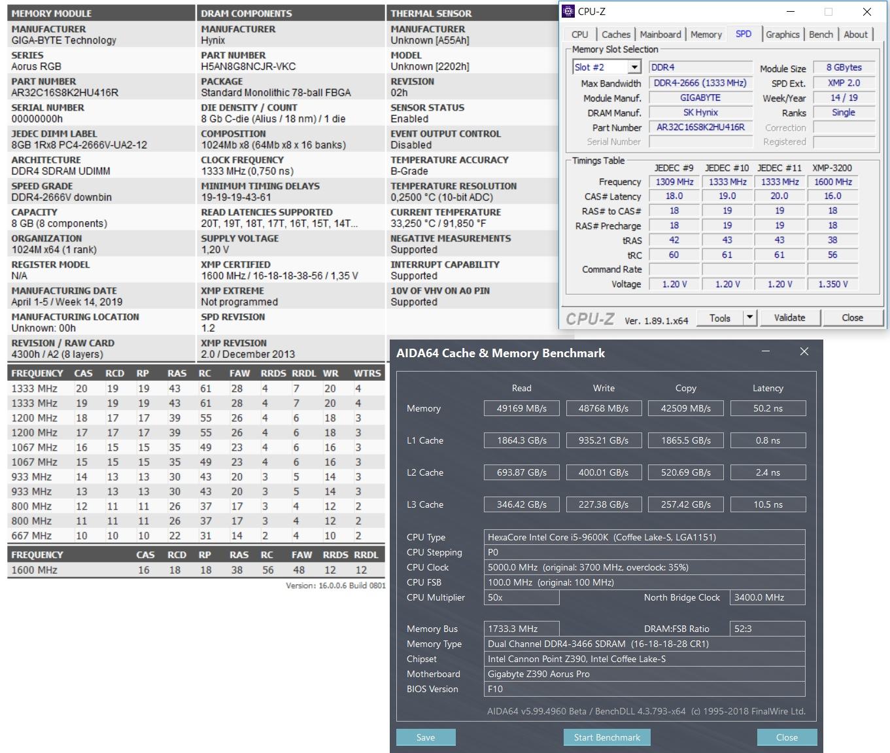Click the Module Size field showing 8 GBytes
The height and width of the screenshot is (753, 890).
point(844,67)
